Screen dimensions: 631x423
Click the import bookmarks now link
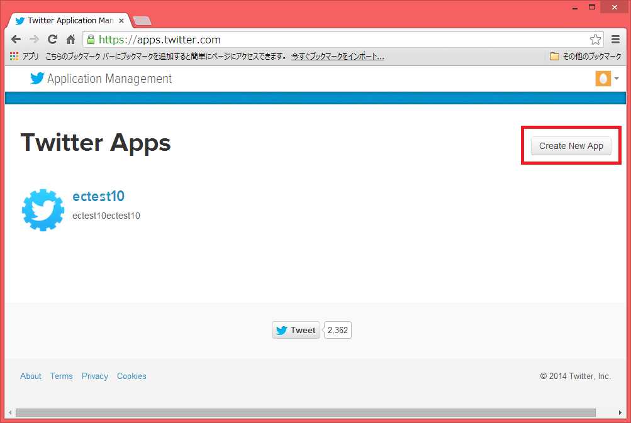[338, 57]
